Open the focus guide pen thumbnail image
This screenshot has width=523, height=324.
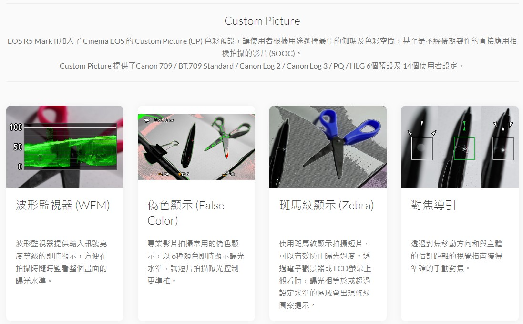(x=459, y=147)
